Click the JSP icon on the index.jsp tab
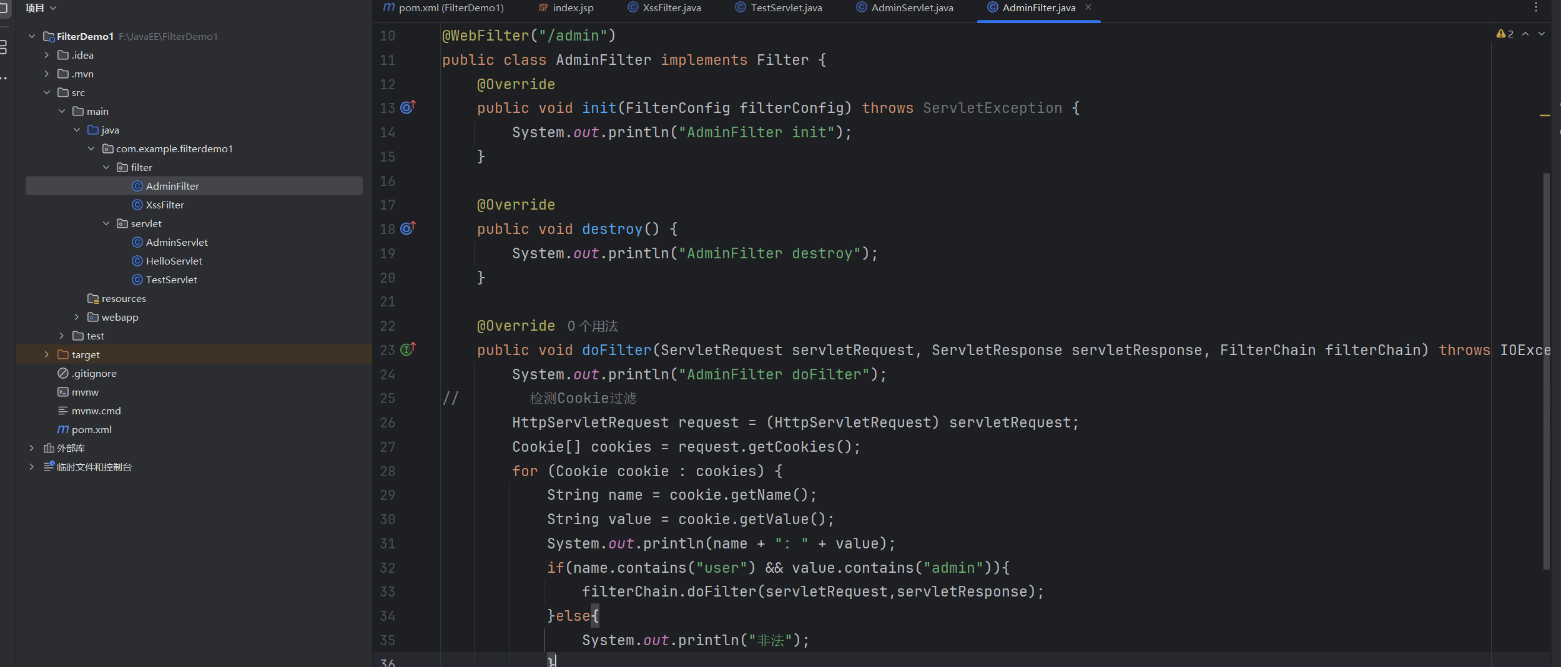The height and width of the screenshot is (667, 1561). tap(543, 7)
